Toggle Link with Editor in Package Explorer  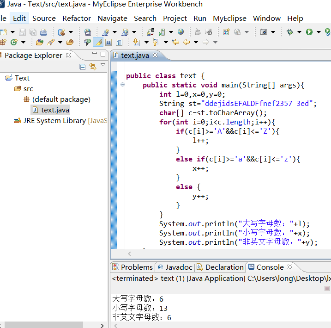click(92, 67)
